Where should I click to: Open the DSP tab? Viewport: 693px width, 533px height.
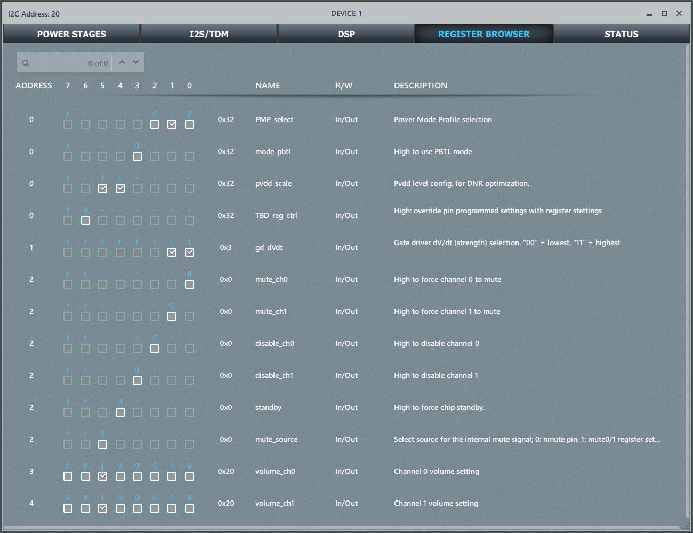tap(346, 34)
